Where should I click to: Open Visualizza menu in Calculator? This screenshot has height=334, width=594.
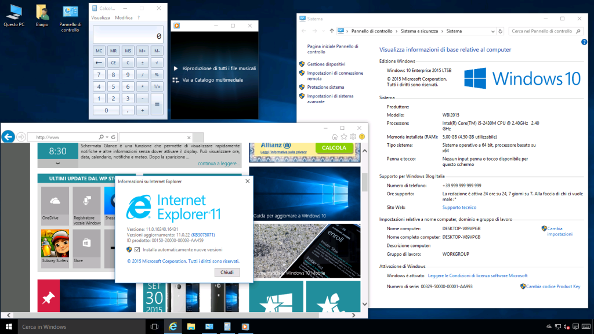100,18
